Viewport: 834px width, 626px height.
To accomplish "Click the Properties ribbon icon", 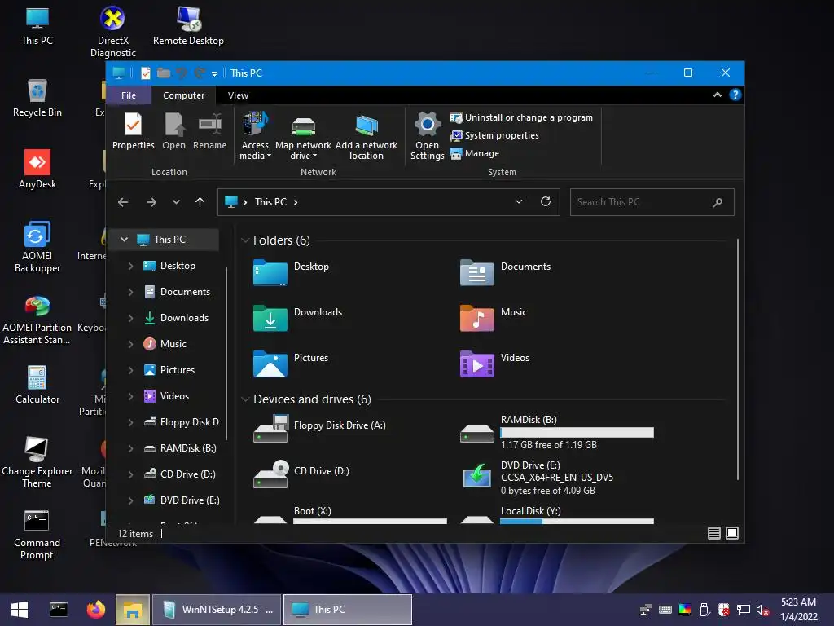I will click(133, 131).
